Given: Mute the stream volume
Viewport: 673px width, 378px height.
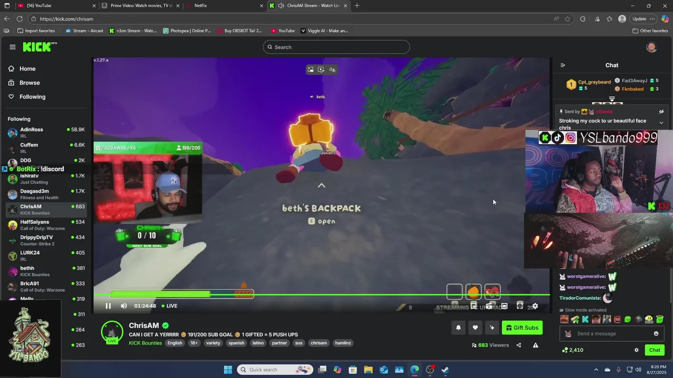Looking at the screenshot, I should pyautogui.click(x=124, y=306).
